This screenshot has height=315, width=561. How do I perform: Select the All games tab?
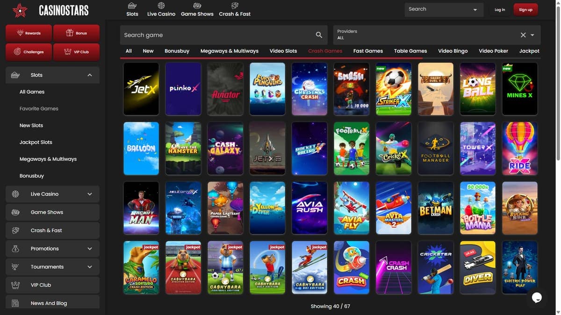click(x=129, y=51)
